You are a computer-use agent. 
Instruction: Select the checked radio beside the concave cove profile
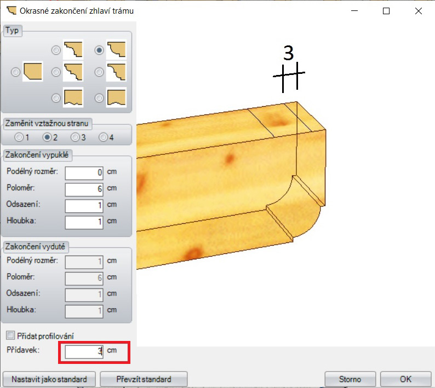[x=99, y=50]
